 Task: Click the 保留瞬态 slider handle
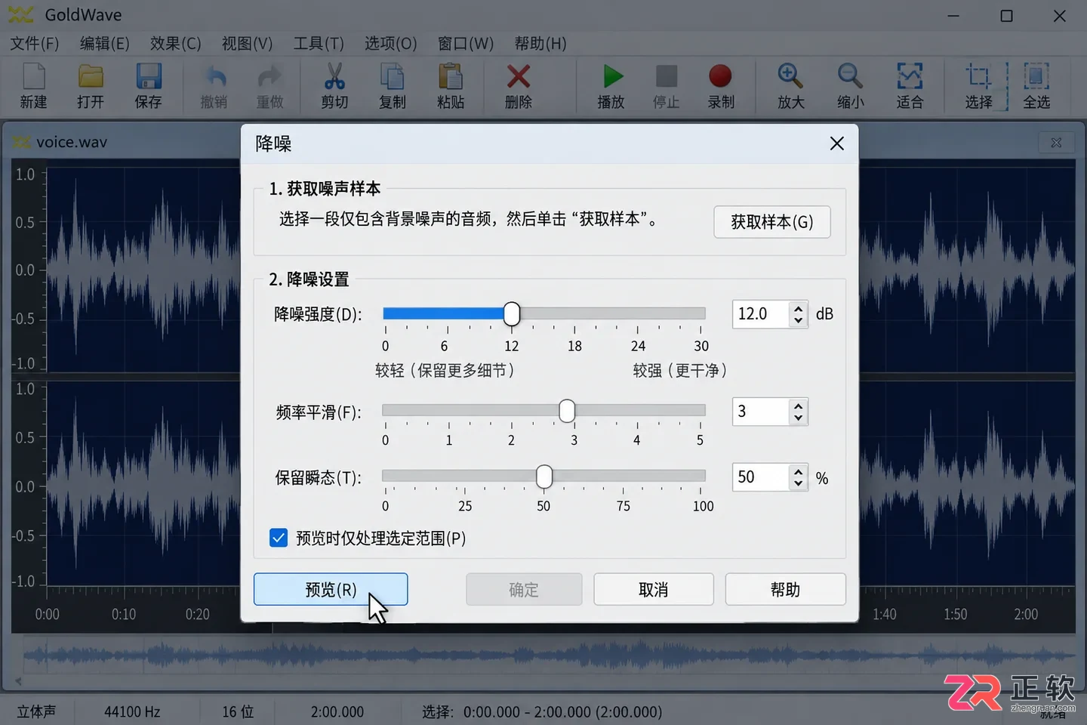[544, 477]
